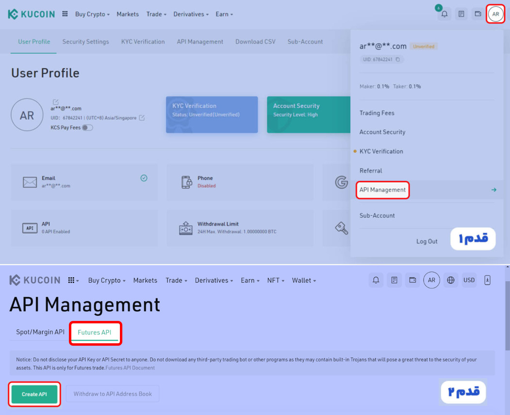Click the small AR avatar in the User Profile page header
Image resolution: width=510 pixels, height=415 pixels.
pyautogui.click(x=495, y=14)
